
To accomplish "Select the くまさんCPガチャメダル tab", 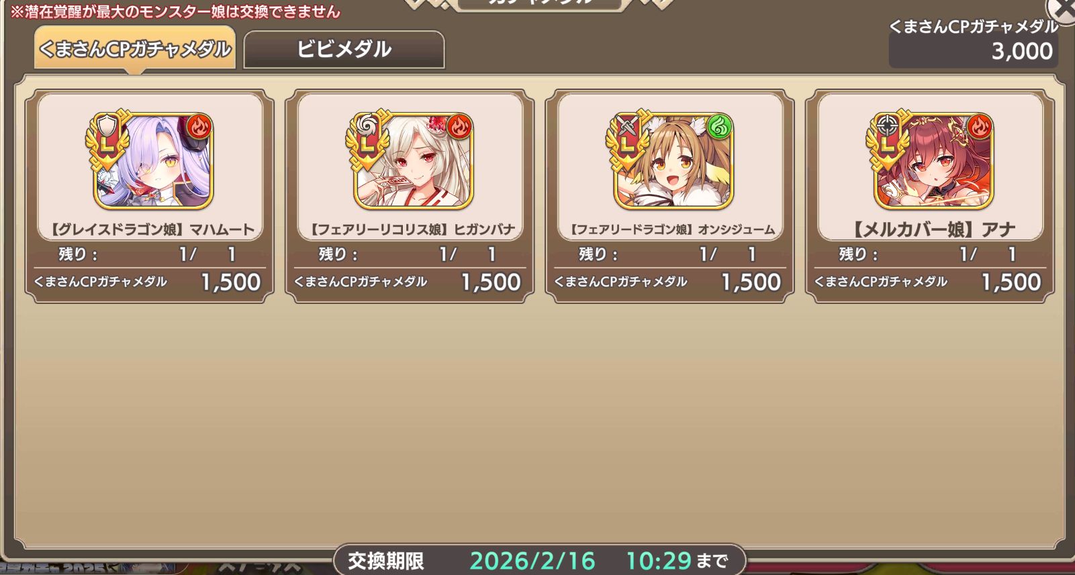I will [x=135, y=48].
